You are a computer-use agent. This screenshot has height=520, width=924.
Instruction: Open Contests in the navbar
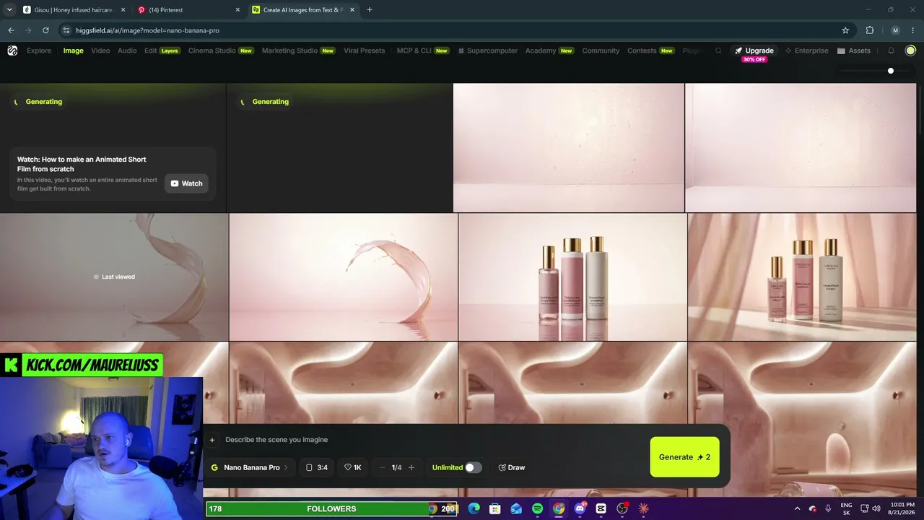650,51
